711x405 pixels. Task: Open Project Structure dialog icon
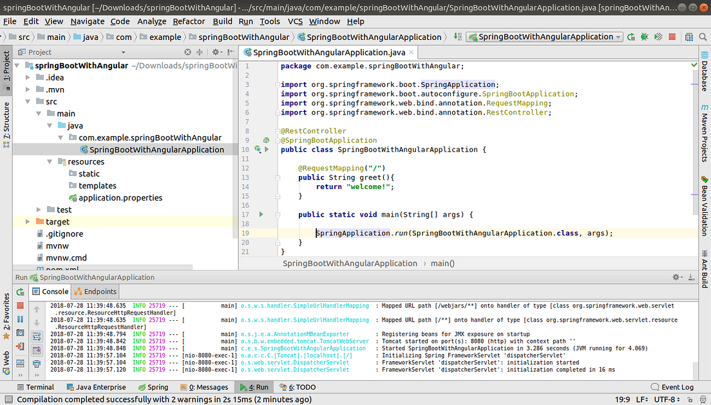(x=689, y=37)
